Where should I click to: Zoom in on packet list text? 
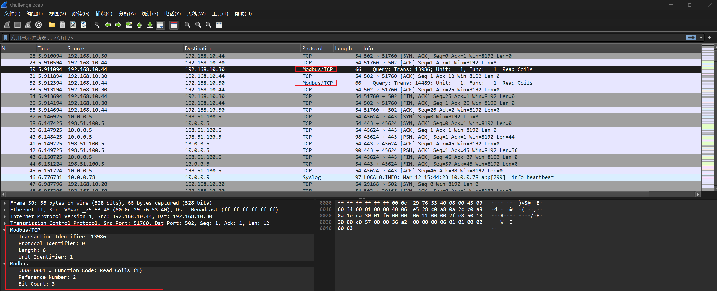[x=187, y=25]
